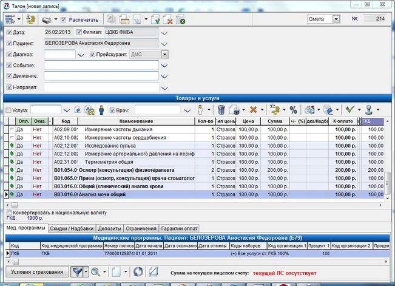Screen dimensions: 395x286
Task: Click the document with orange cross icon
Action: point(168,19)
